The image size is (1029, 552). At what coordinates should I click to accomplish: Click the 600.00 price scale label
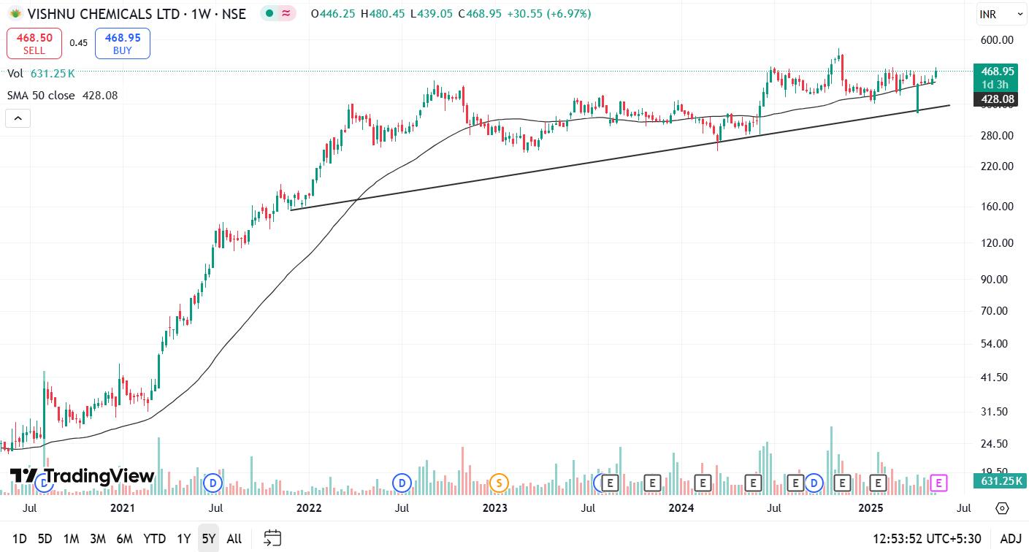point(997,40)
